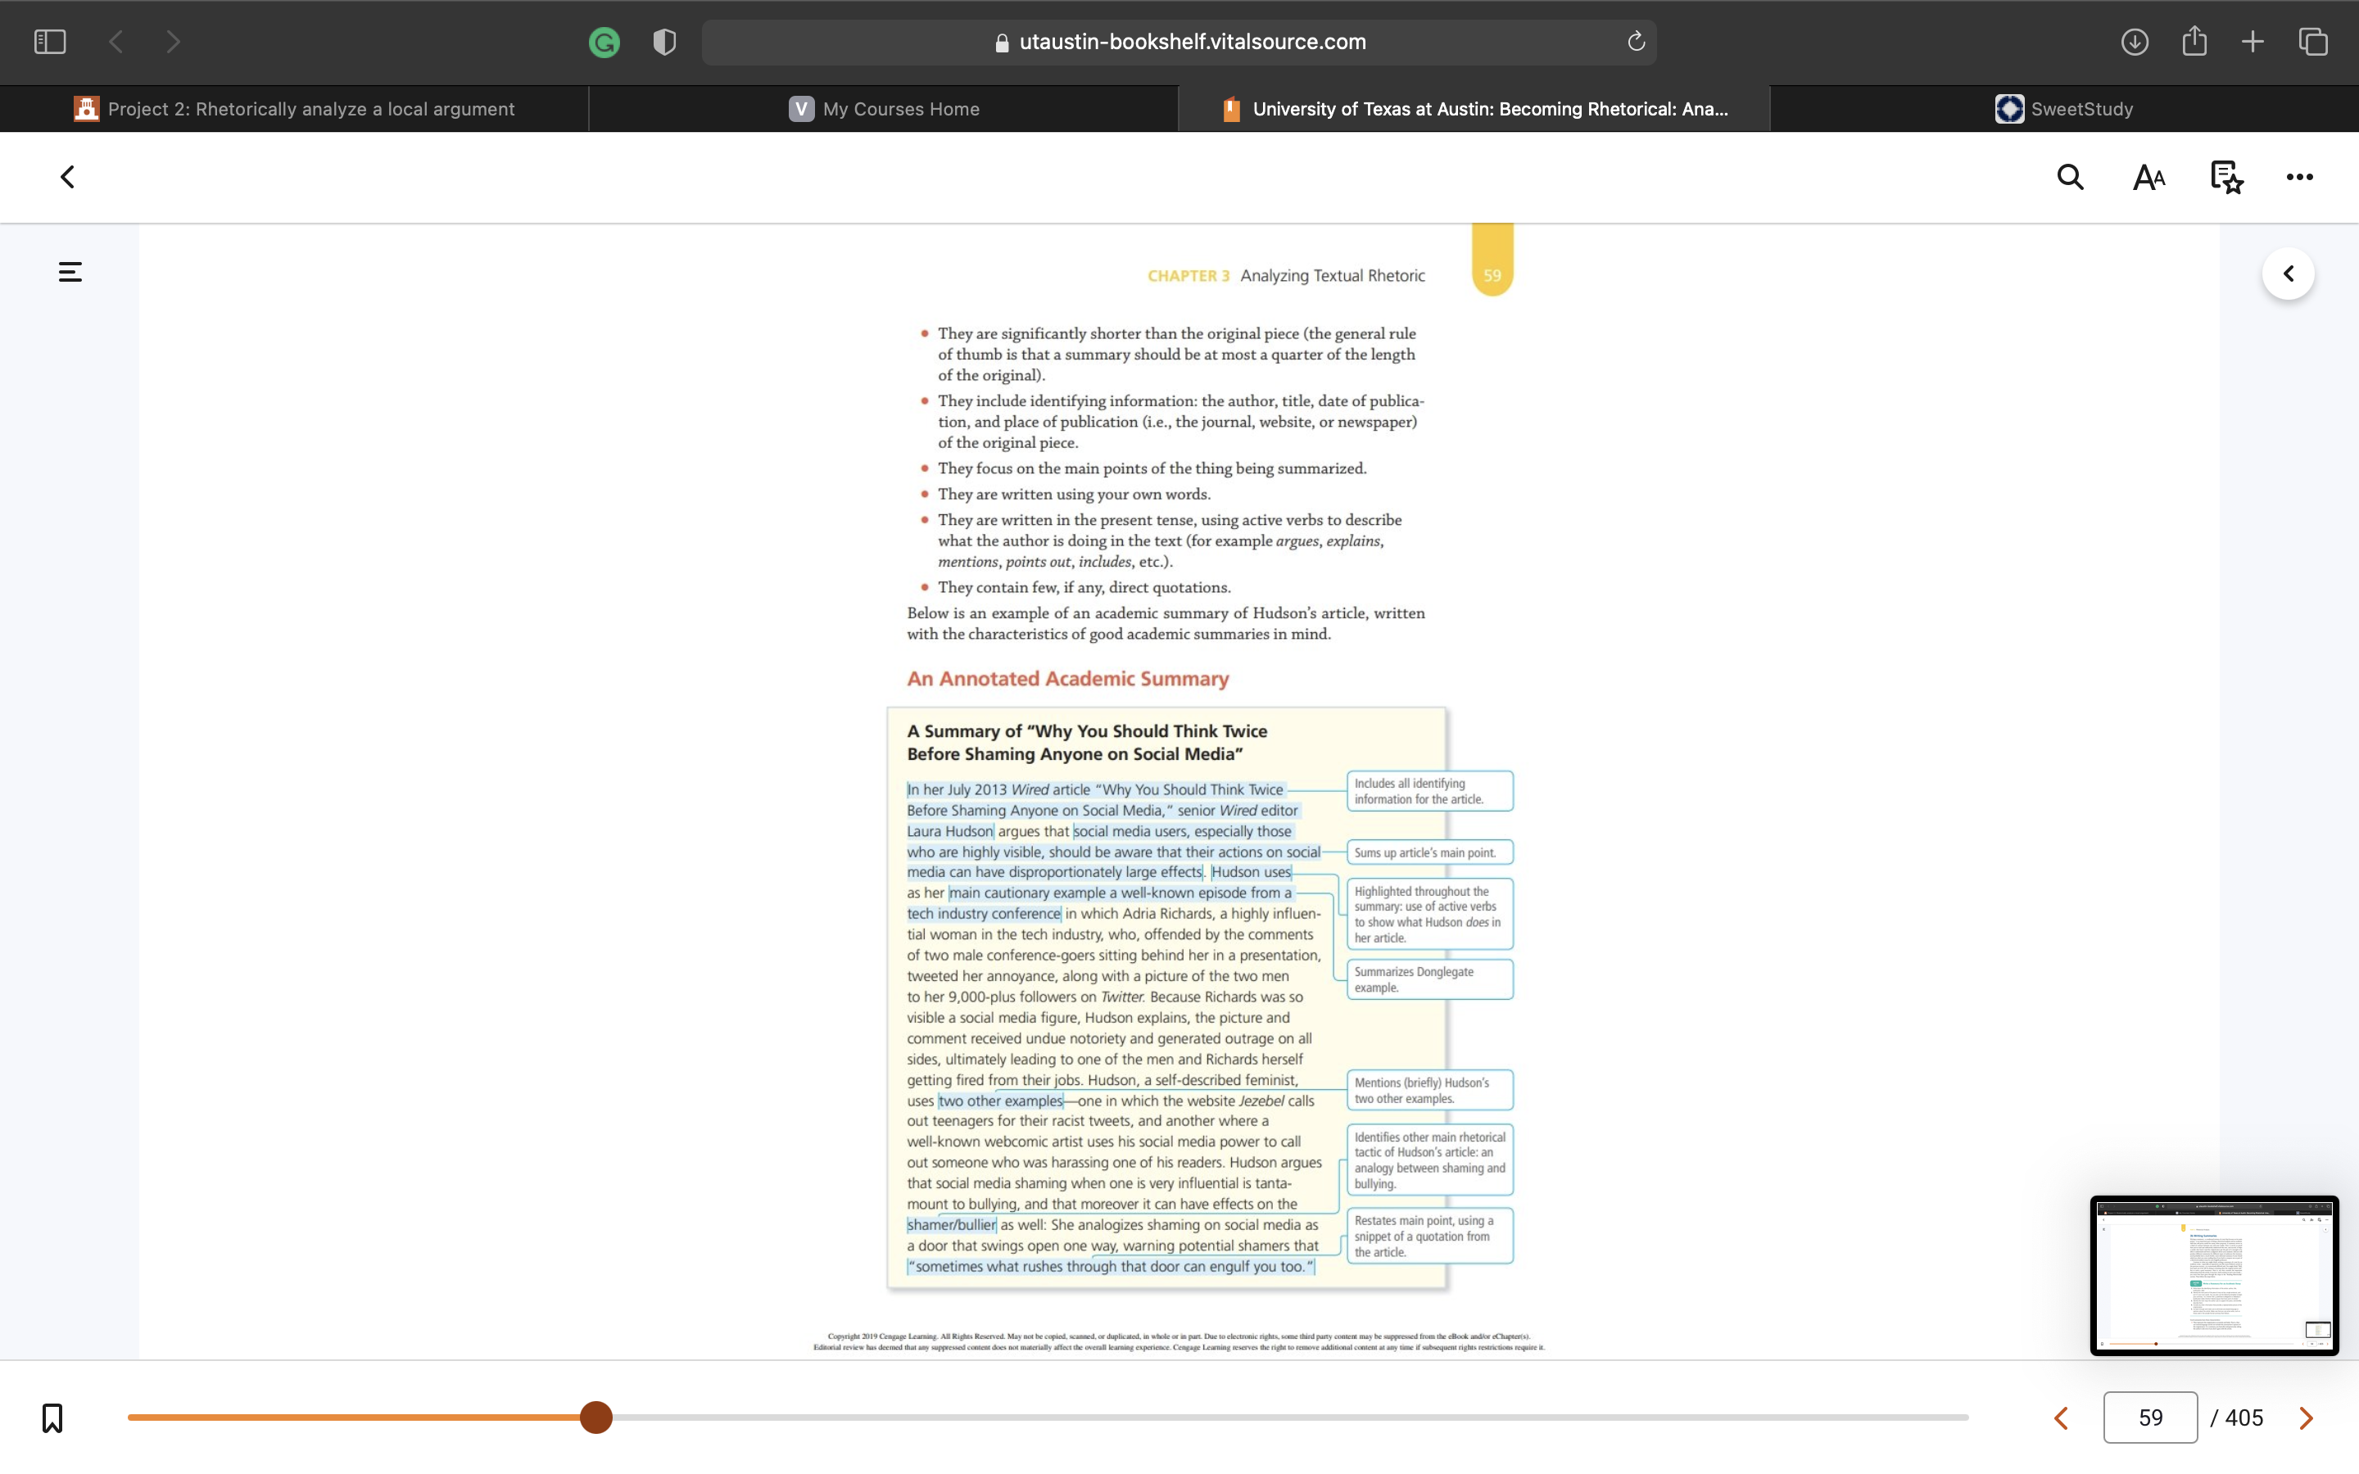Click the 'Sums up article's main point' annotation
Image resolution: width=2359 pixels, height=1474 pixels.
pyautogui.click(x=1429, y=852)
